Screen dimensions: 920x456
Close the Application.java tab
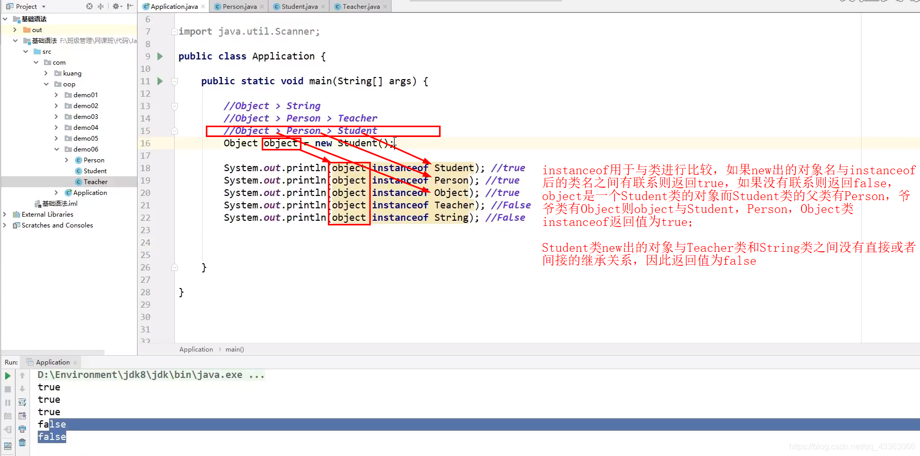203,7
